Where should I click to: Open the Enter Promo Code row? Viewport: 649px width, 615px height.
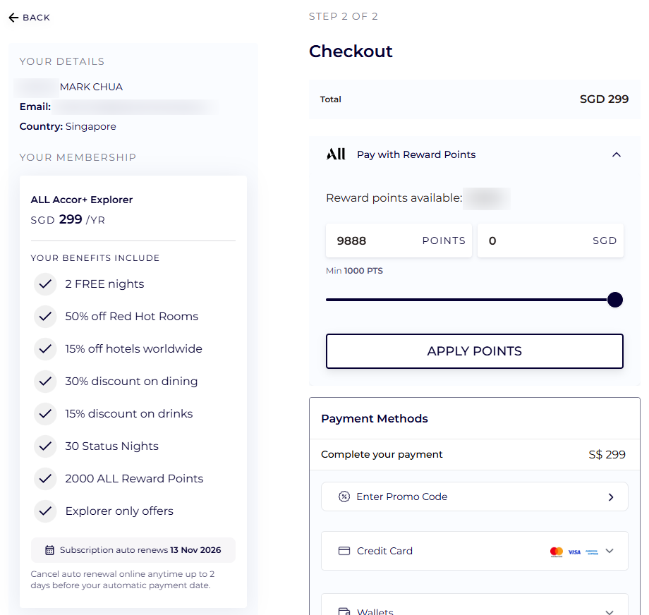pos(474,497)
